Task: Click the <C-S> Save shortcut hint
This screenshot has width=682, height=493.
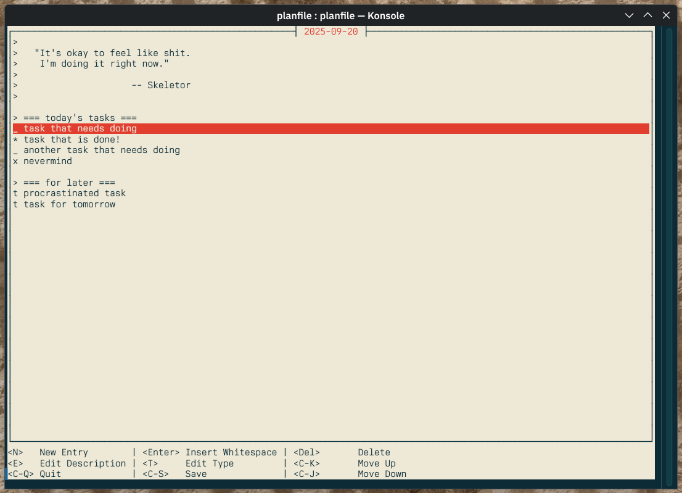Action: 175,474
